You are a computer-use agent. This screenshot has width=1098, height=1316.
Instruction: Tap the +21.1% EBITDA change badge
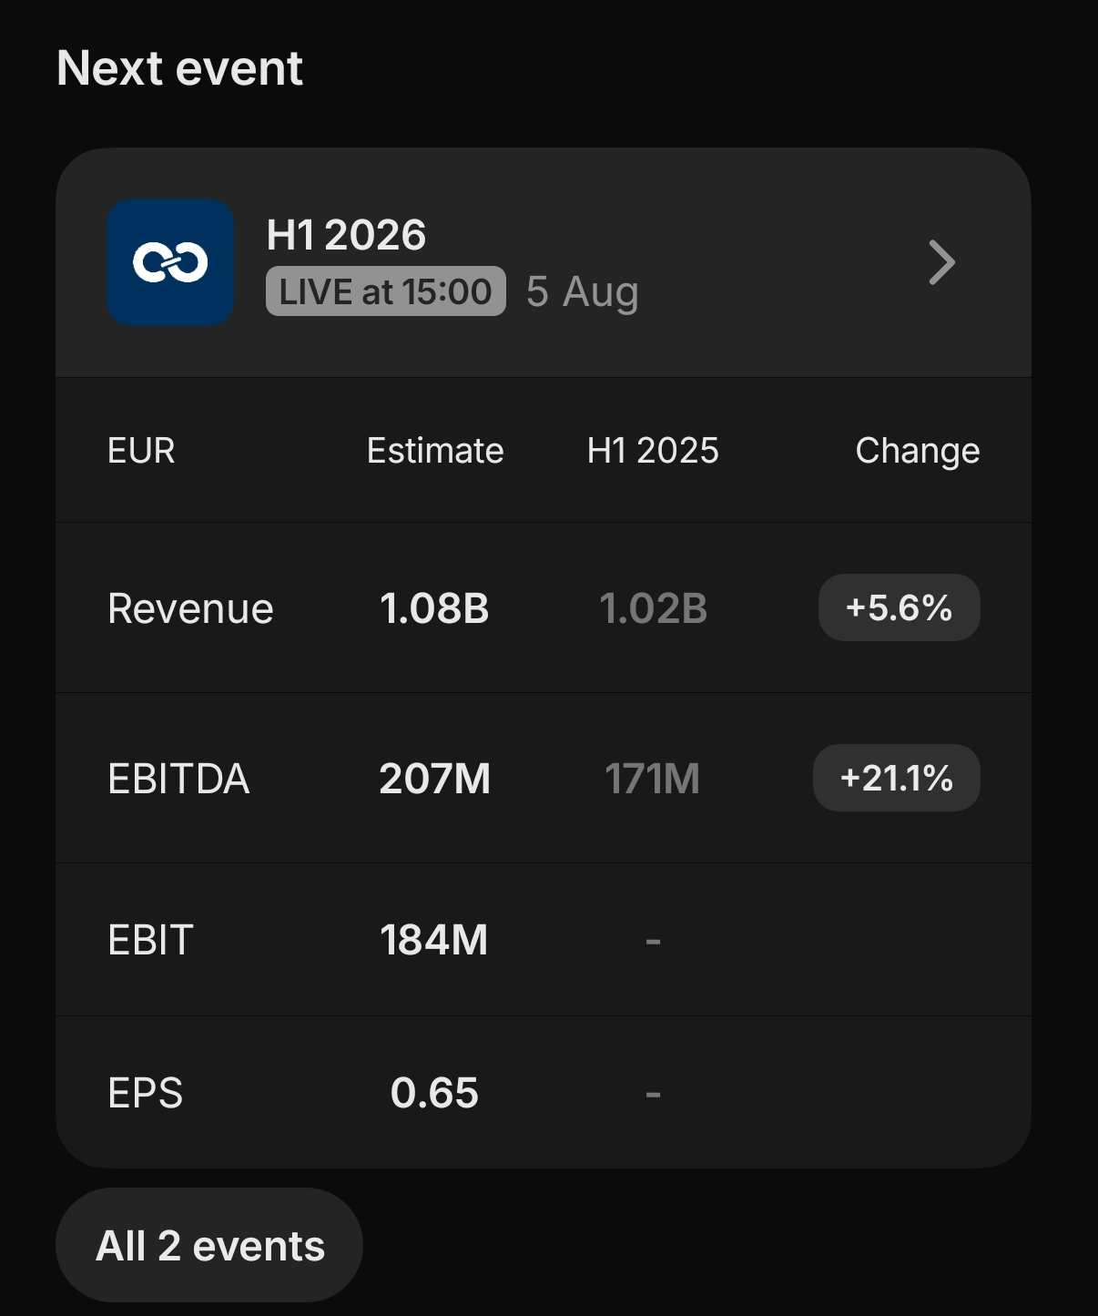[896, 778]
